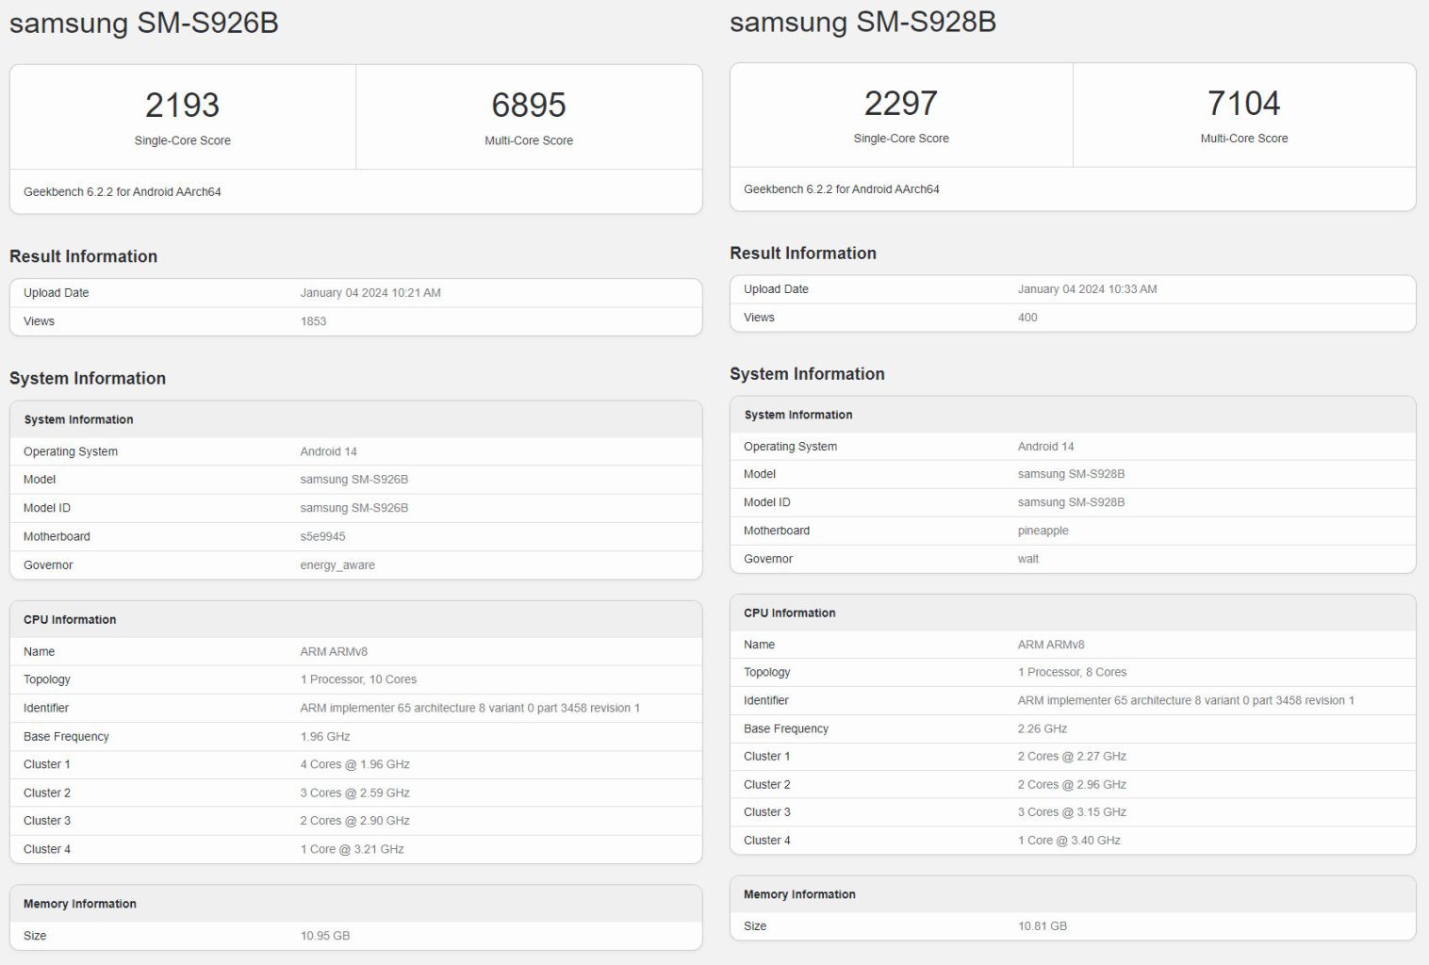1429x965 pixels.
Task: Select the 10.81 GB memory size value
Action: [1042, 926]
